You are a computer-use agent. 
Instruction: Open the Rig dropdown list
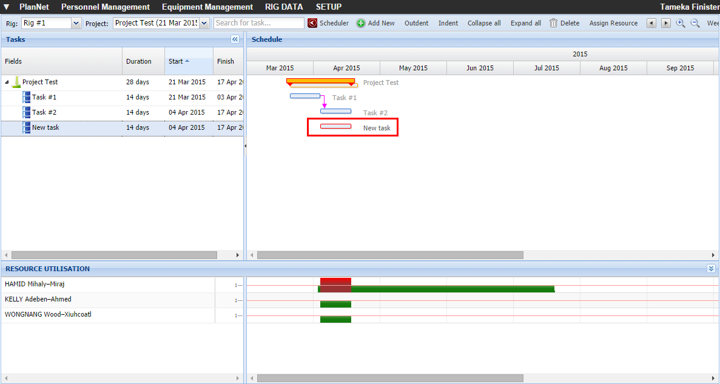point(76,23)
